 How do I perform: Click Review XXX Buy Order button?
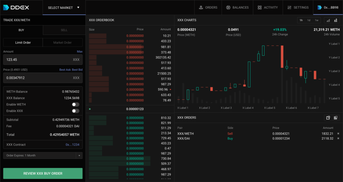tap(43, 173)
